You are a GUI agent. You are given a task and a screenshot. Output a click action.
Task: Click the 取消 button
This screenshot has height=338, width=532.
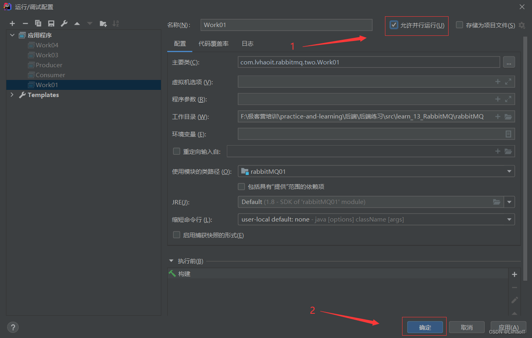[x=467, y=327]
